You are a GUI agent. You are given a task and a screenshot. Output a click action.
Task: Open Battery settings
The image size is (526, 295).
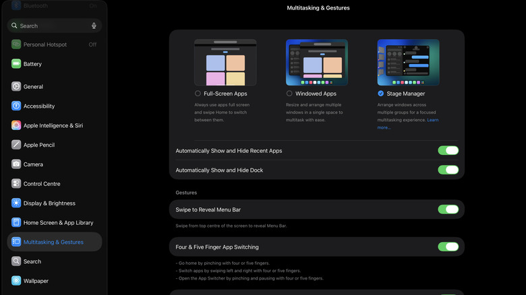coord(55,64)
